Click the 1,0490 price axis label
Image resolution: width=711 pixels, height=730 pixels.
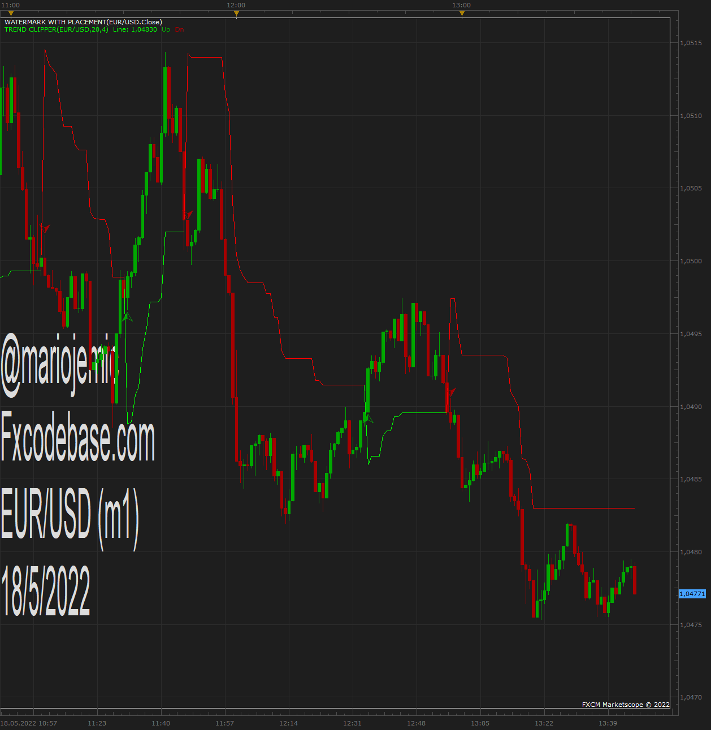tap(691, 407)
